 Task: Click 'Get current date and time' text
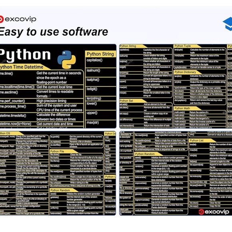(55, 124)
